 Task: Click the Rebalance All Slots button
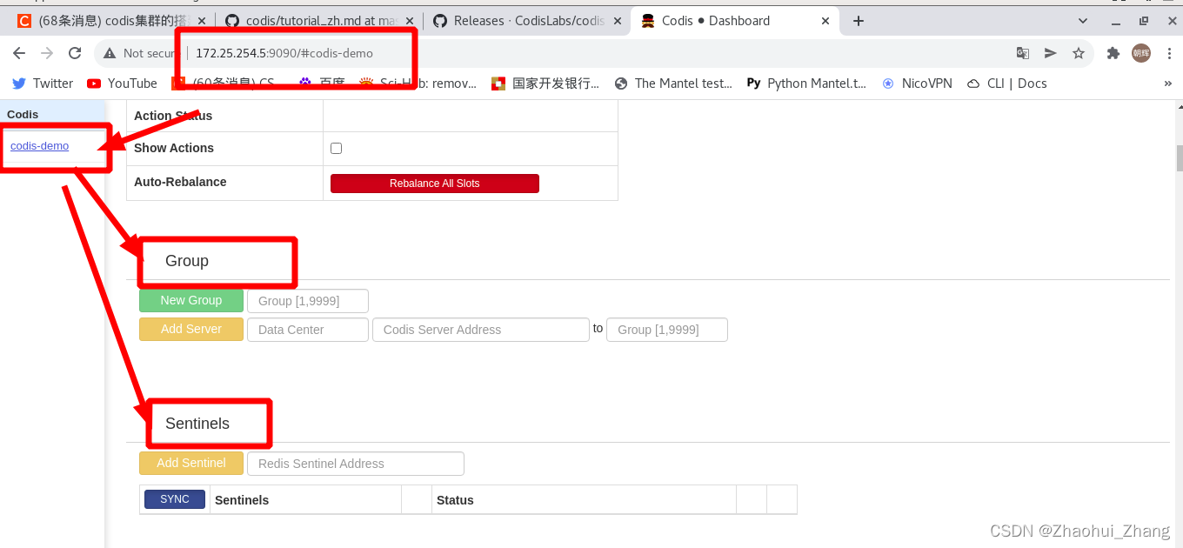pyautogui.click(x=434, y=184)
